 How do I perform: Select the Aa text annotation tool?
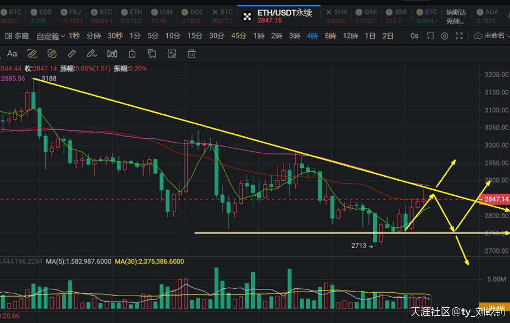pos(12,54)
